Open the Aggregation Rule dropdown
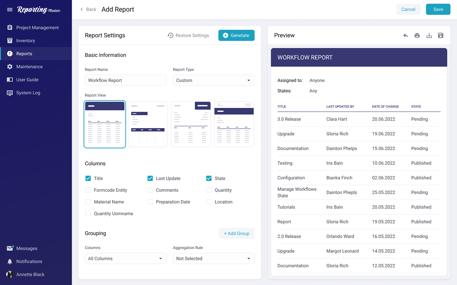The image size is (457, 285). pyautogui.click(x=214, y=259)
